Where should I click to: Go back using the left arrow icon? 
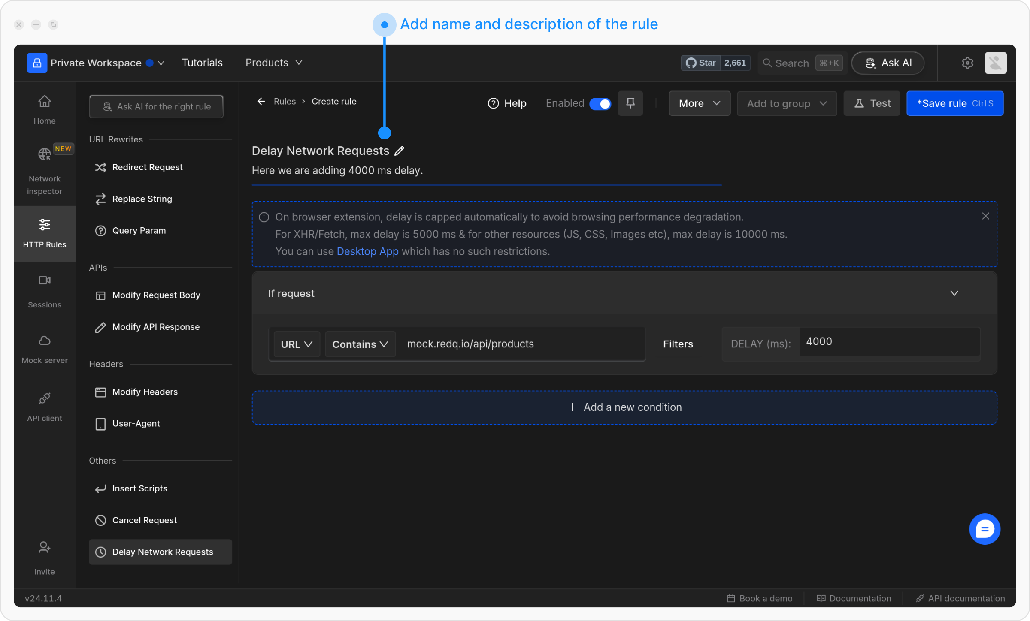tap(261, 102)
